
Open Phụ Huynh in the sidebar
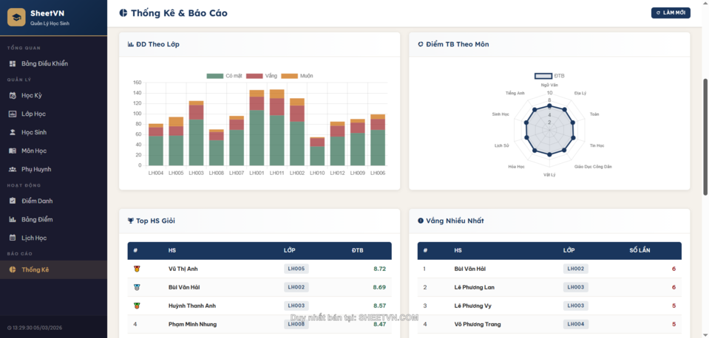(36, 169)
